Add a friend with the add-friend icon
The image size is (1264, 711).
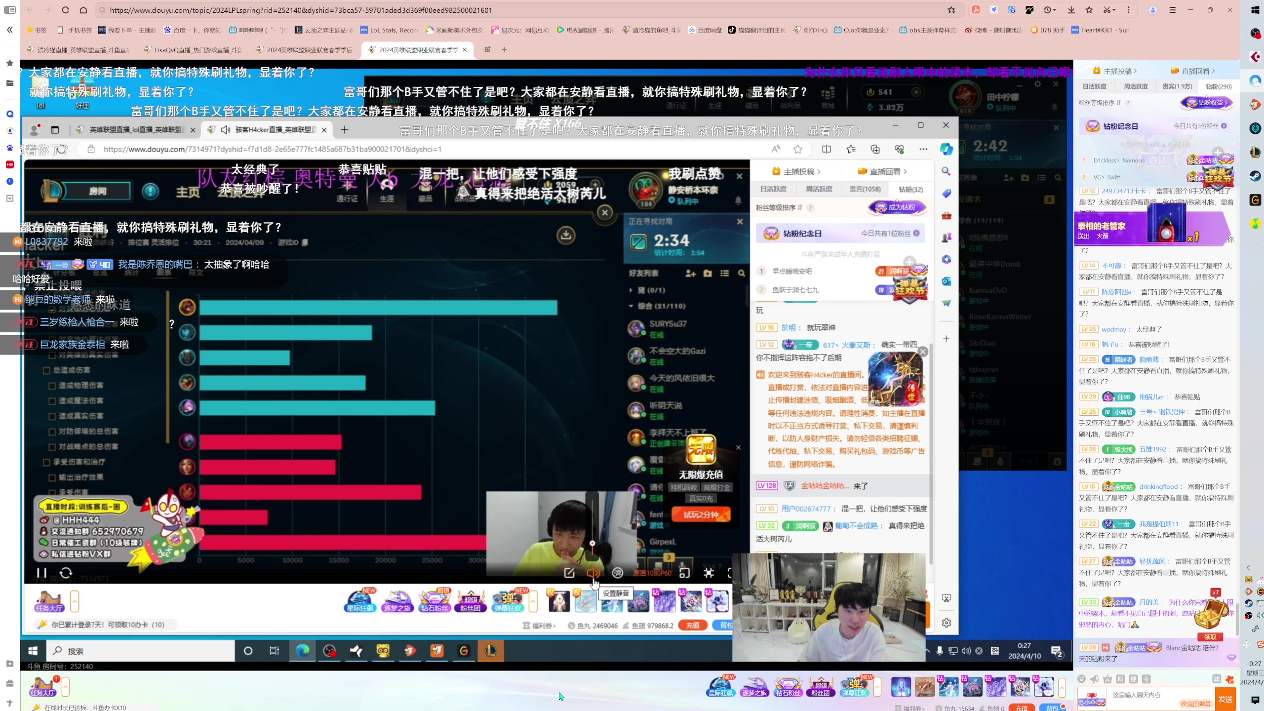point(690,273)
